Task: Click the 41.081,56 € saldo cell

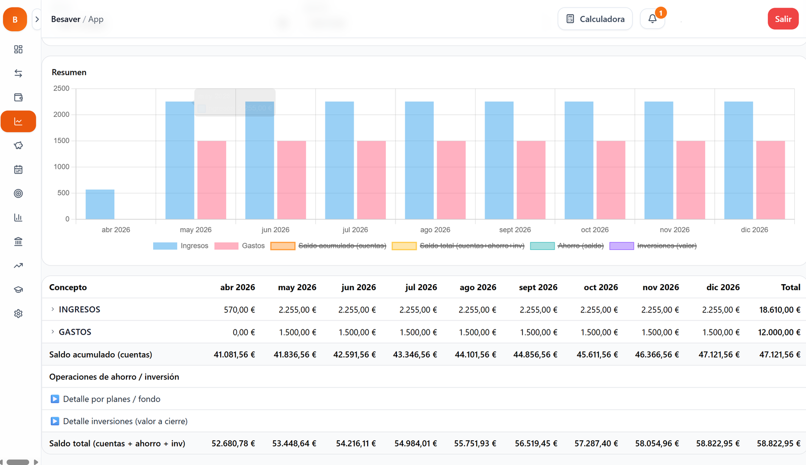Action: tap(234, 355)
